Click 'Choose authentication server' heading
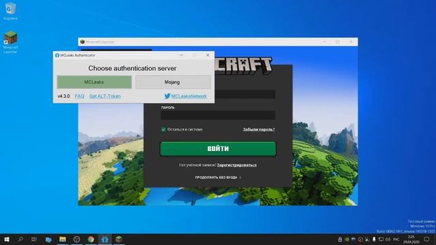This screenshot has height=245, width=436. point(132,68)
